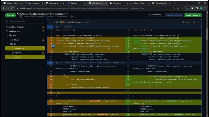Close the Bitbucket tab
The image size is (209, 117).
[x=85, y=3]
